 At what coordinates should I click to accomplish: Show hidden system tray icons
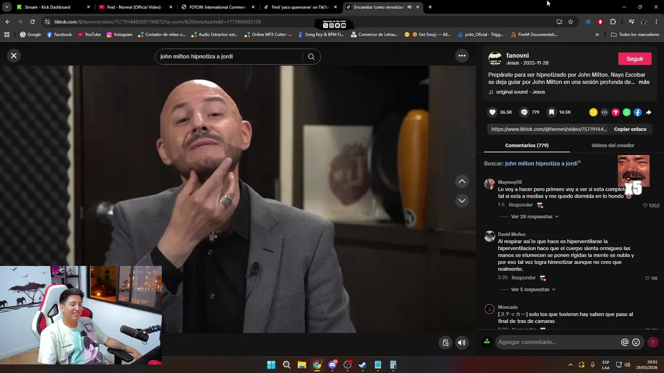[x=571, y=365]
